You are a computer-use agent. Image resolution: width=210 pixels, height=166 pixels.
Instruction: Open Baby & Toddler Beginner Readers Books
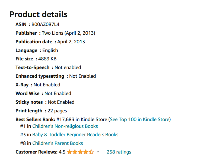[75, 135]
